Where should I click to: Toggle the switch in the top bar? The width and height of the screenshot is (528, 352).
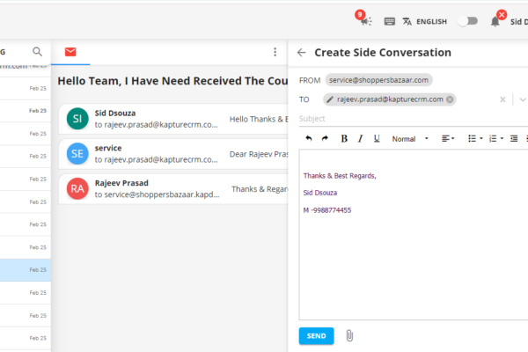(x=468, y=21)
